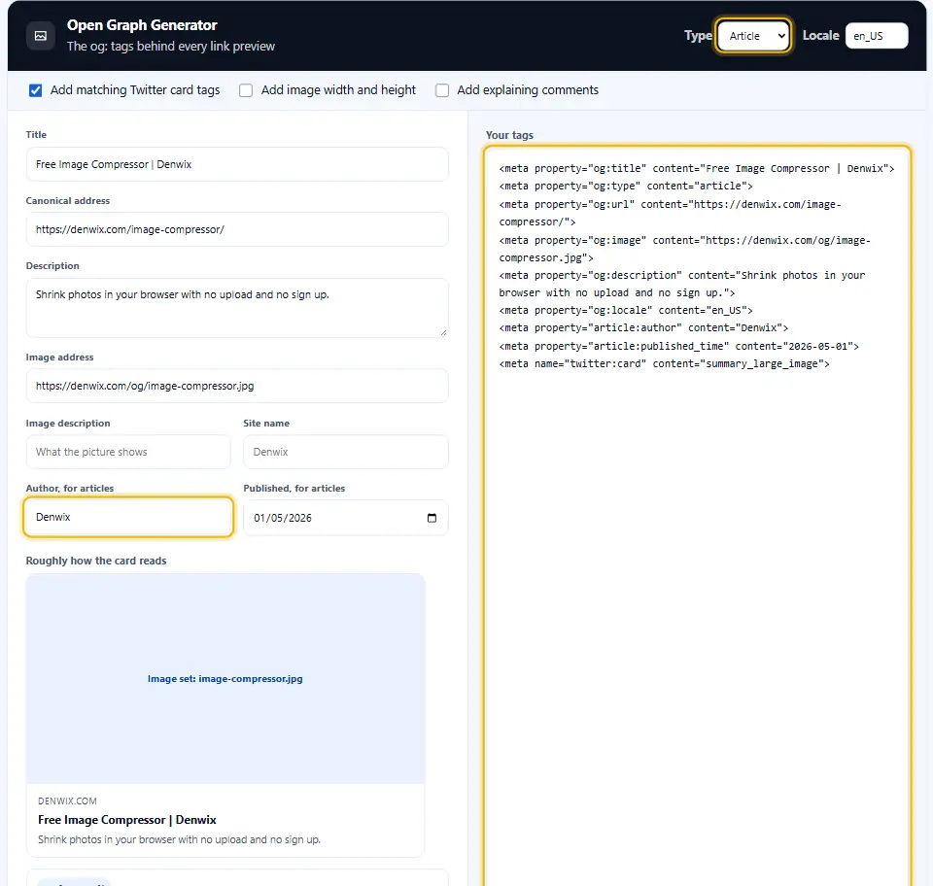Viewport: 933px width, 886px height.
Task: Open the Type dropdown set to Article
Action: [753, 36]
